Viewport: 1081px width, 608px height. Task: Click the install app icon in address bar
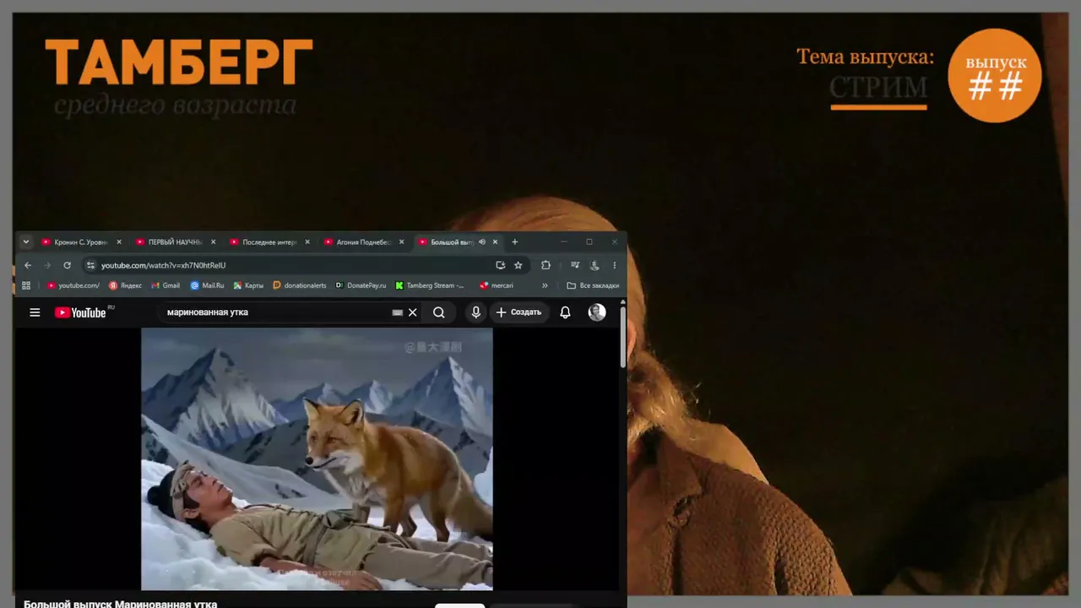(x=501, y=265)
